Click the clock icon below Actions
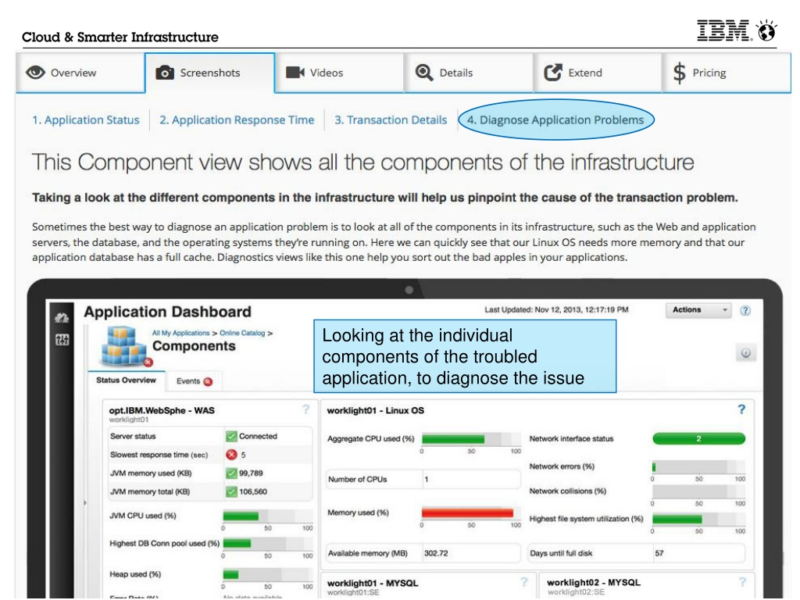The image size is (800, 600). click(x=745, y=353)
